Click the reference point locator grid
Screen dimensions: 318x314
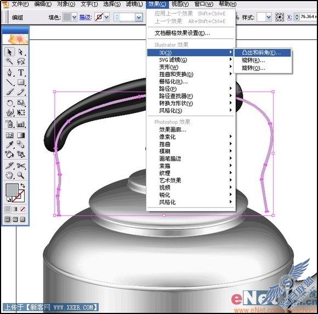280,17
